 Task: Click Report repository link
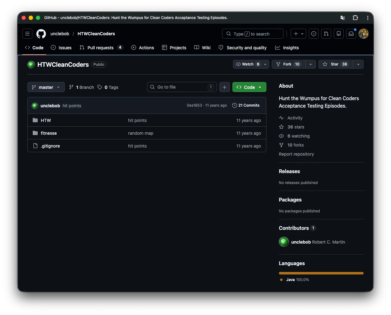296,154
